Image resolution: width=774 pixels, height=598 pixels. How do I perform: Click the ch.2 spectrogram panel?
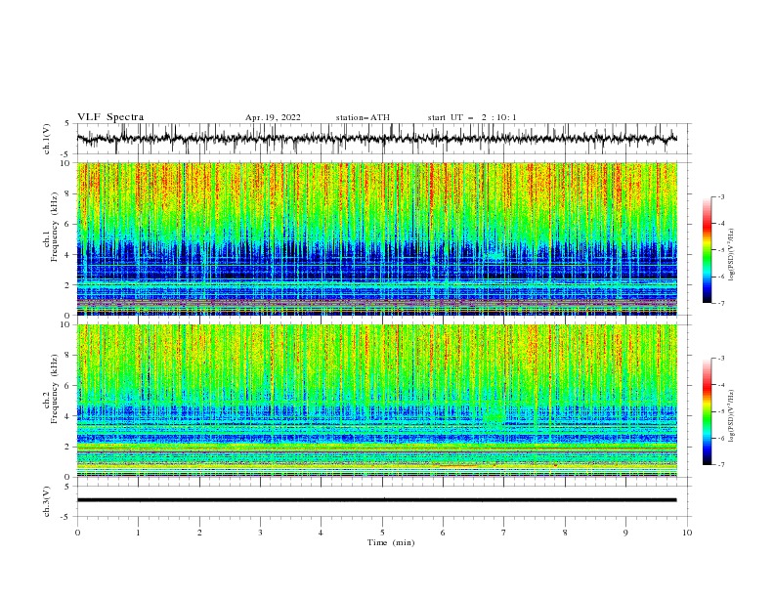click(x=376, y=401)
